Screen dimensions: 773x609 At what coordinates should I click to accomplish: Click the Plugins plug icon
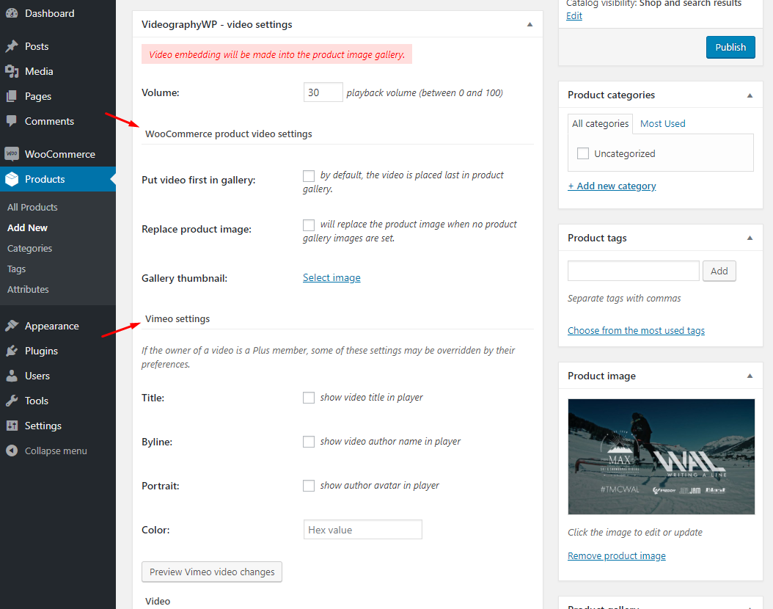pyautogui.click(x=12, y=351)
